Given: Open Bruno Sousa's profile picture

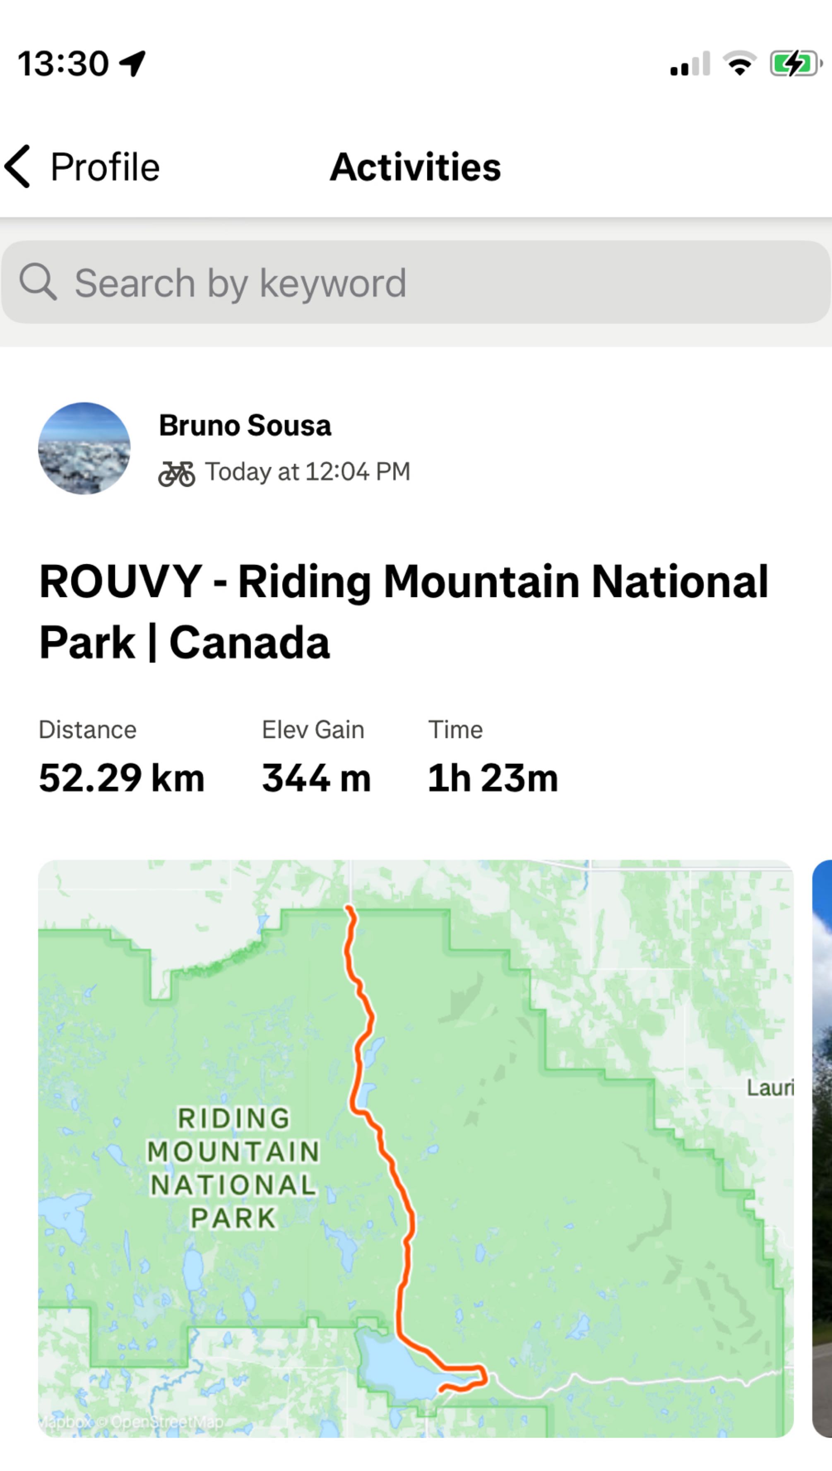Looking at the screenshot, I should pos(84,448).
